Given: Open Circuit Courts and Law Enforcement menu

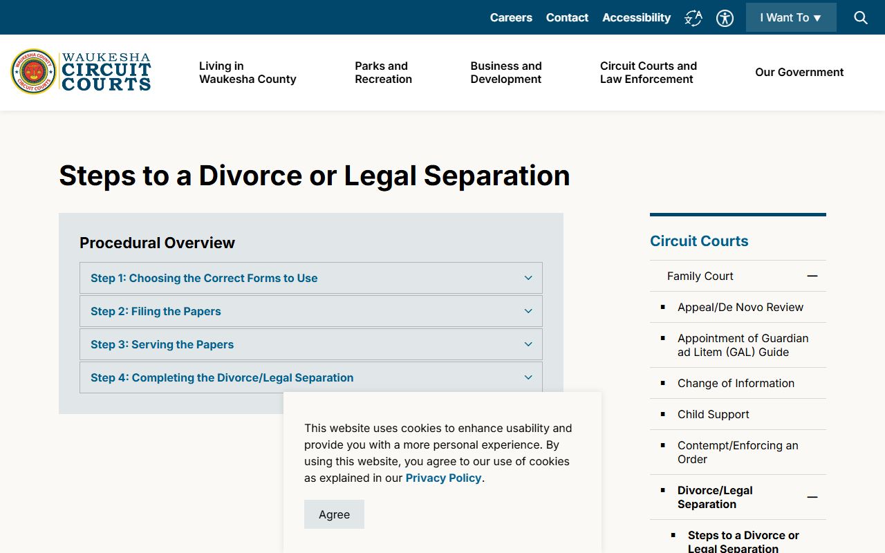Looking at the screenshot, I should point(649,73).
